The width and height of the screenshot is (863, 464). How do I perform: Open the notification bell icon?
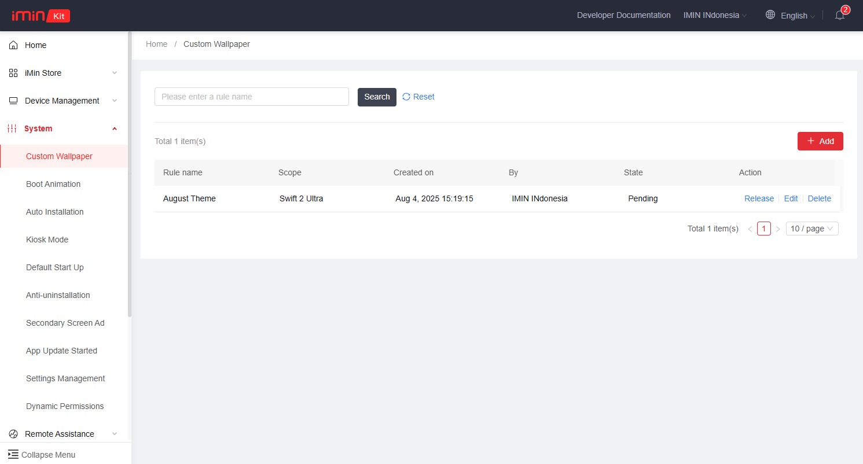[x=840, y=16]
